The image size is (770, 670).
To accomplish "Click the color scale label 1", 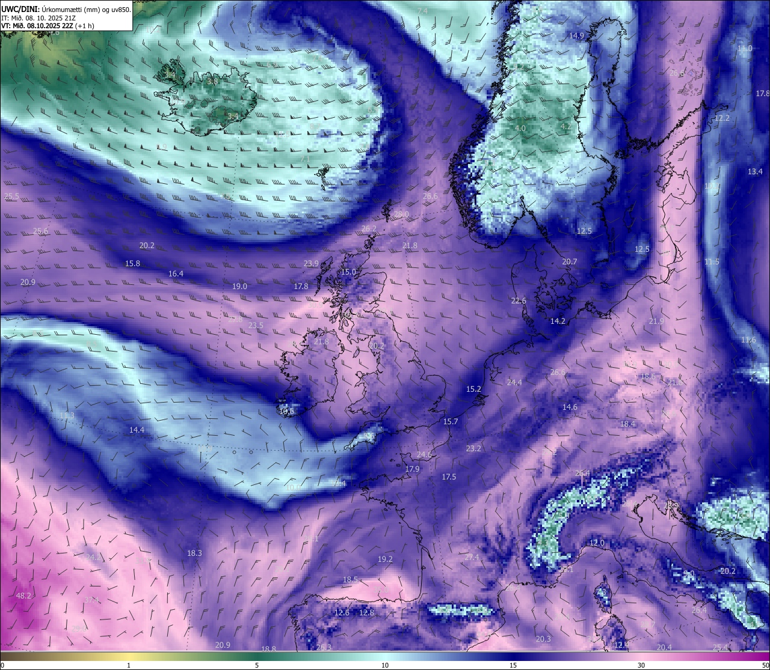I will click(x=129, y=666).
